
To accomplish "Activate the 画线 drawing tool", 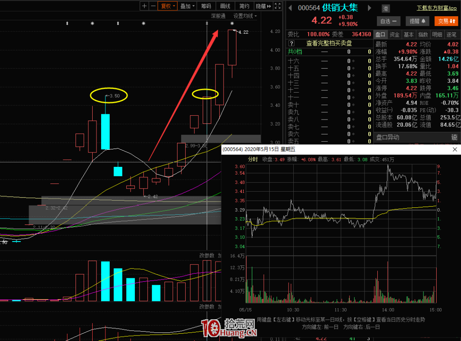I will [225, 6].
